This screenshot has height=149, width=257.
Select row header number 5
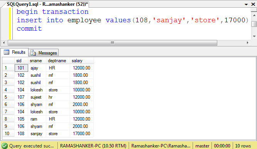click(x=8, y=97)
